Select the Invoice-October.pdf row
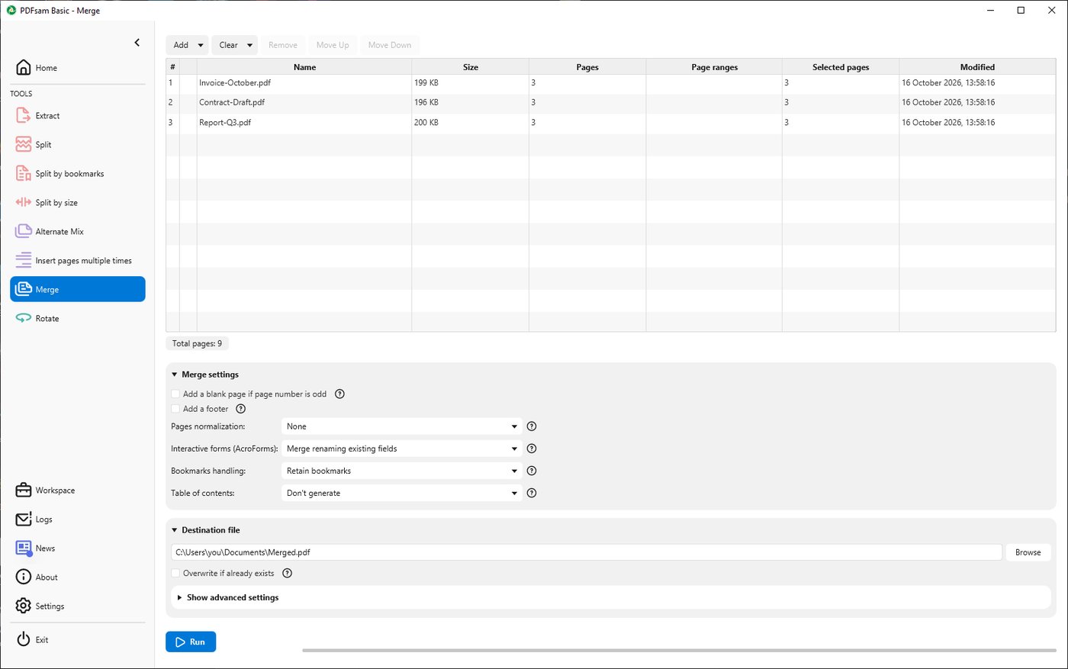Viewport: 1068px width, 669px height. (x=611, y=82)
